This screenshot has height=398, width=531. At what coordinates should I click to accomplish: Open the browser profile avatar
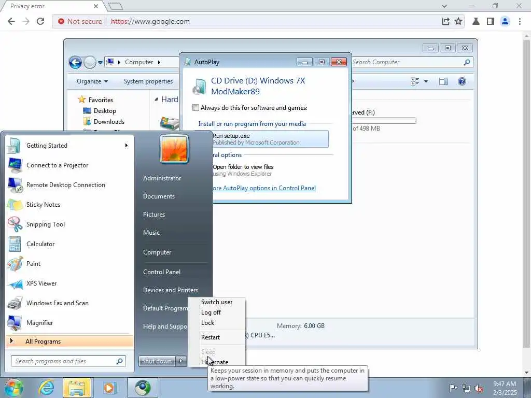[x=505, y=21]
